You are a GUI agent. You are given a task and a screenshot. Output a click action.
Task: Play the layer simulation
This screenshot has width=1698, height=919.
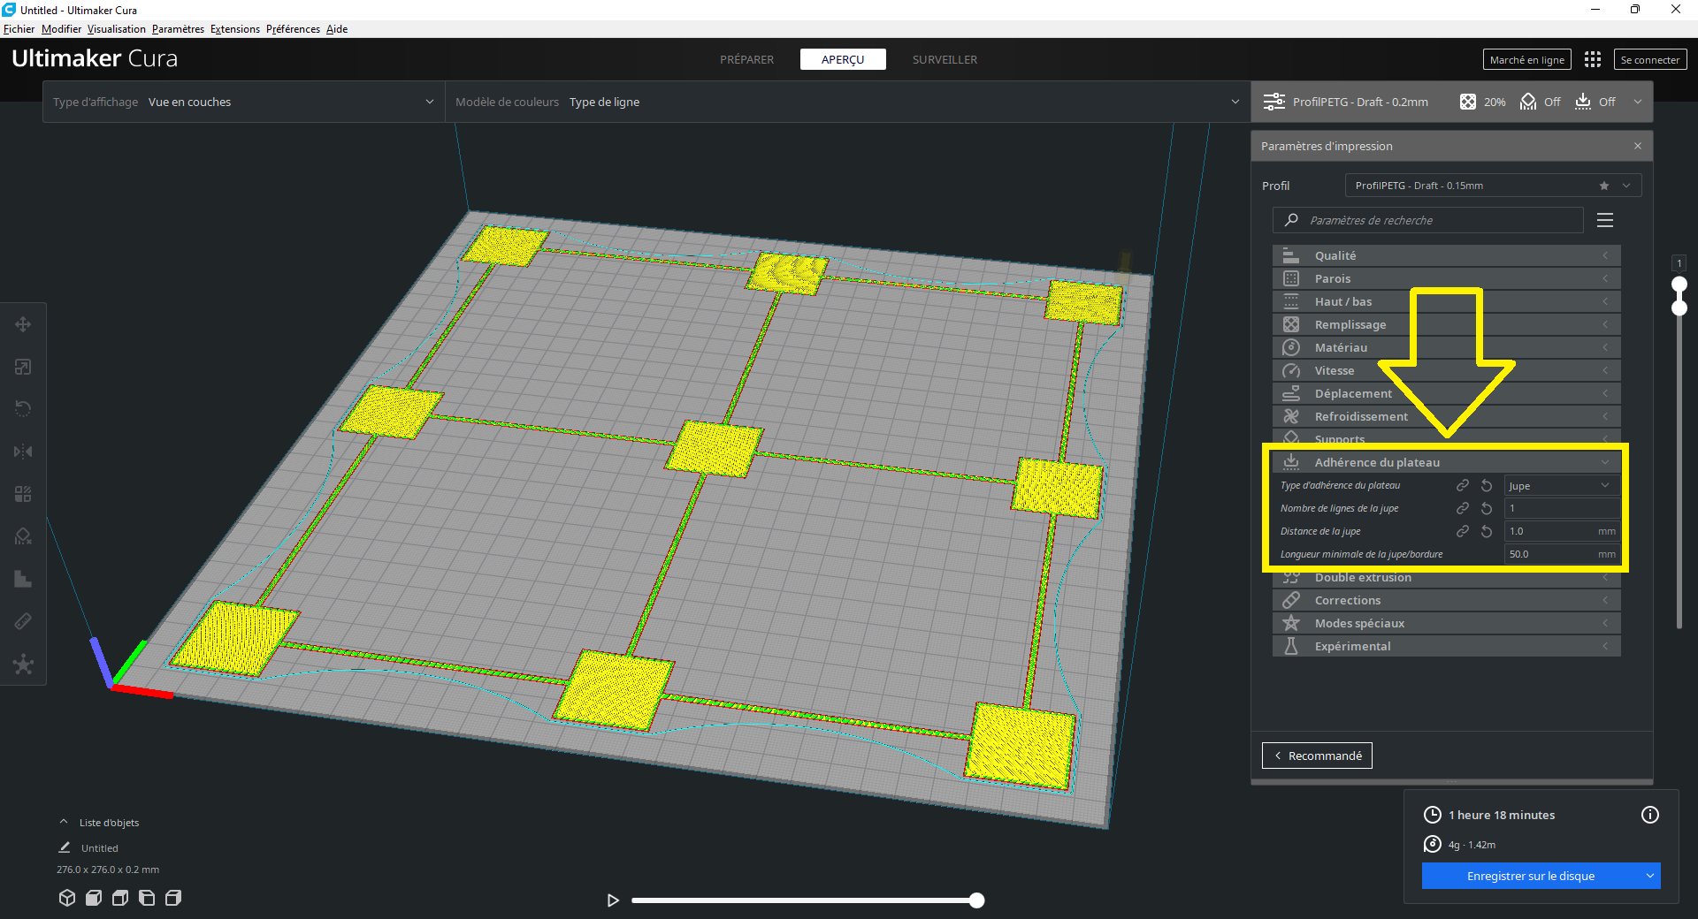(613, 900)
